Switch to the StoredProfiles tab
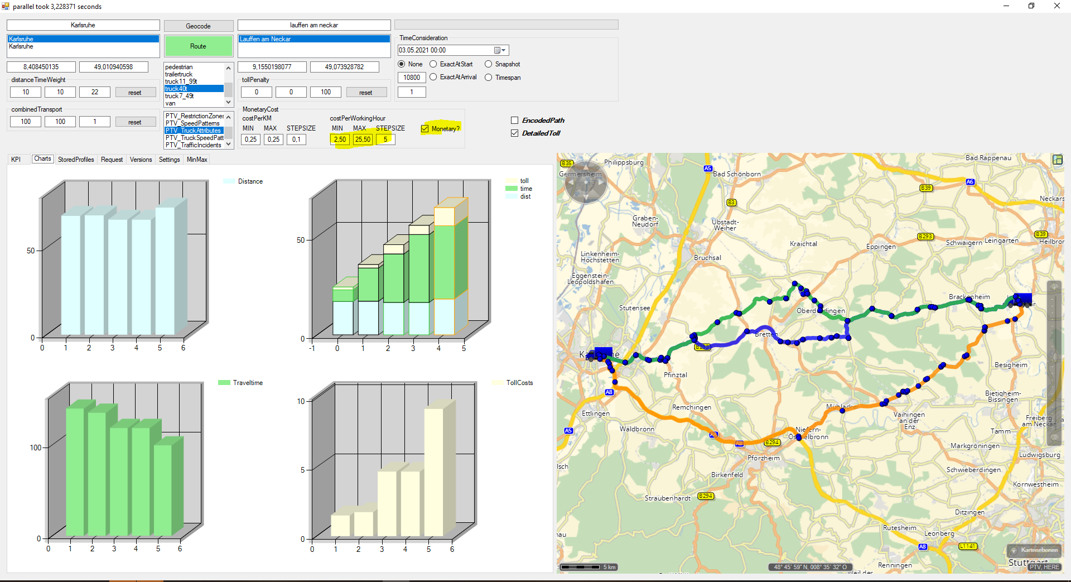The width and height of the screenshot is (1071, 582). tap(76, 160)
